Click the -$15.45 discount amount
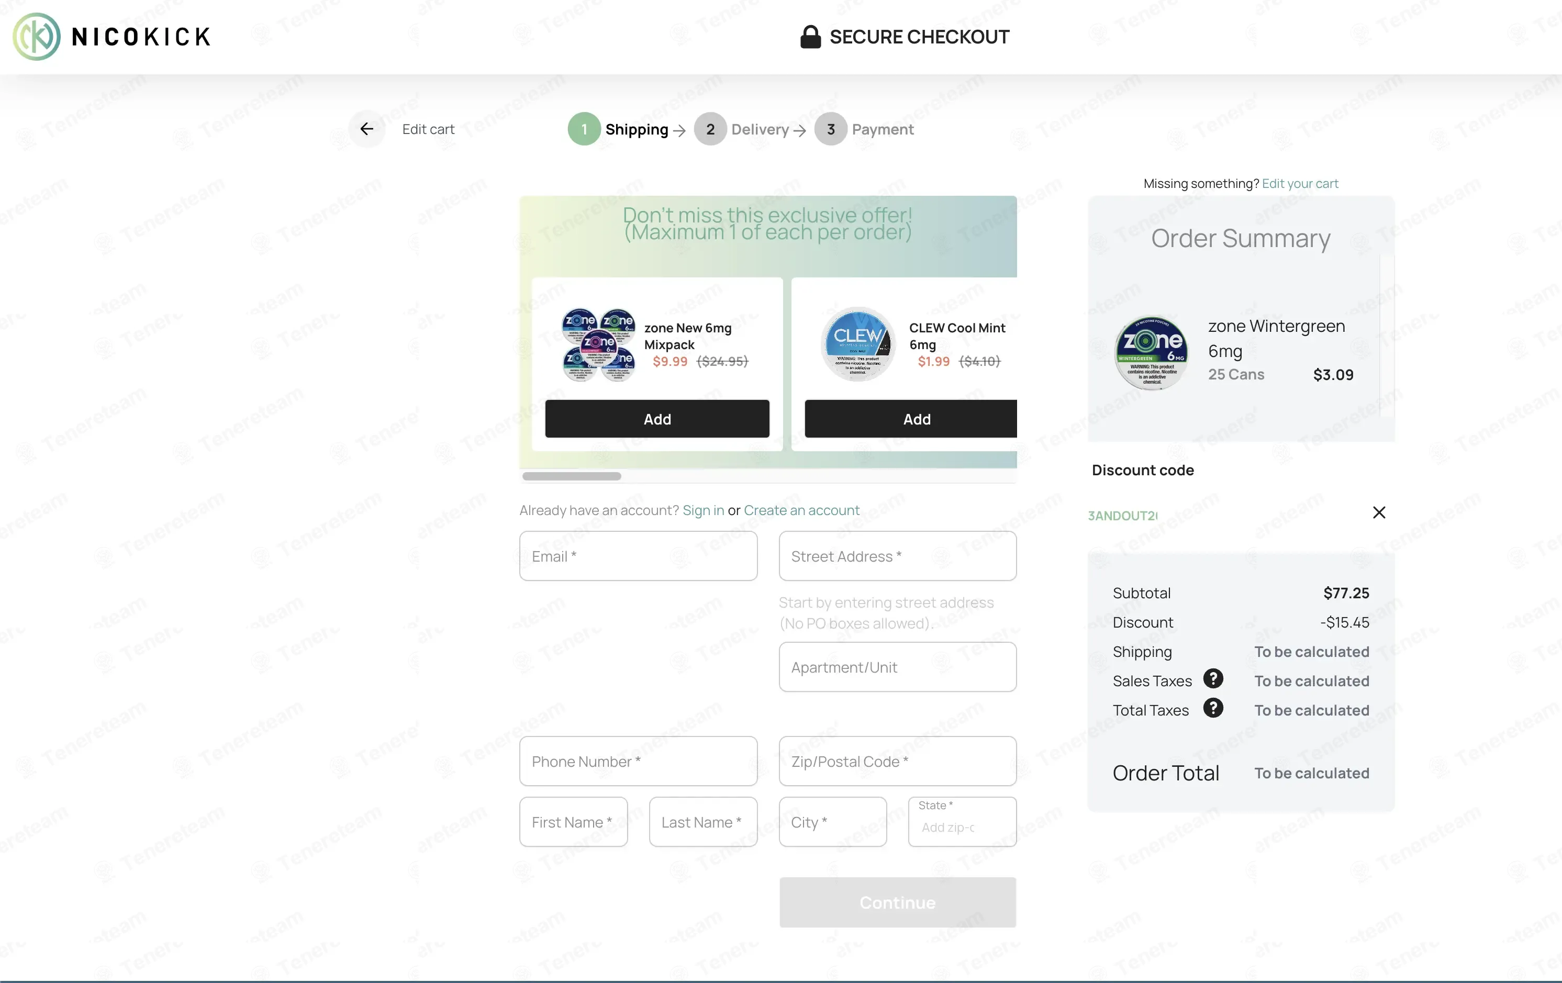The width and height of the screenshot is (1562, 983). tap(1345, 622)
